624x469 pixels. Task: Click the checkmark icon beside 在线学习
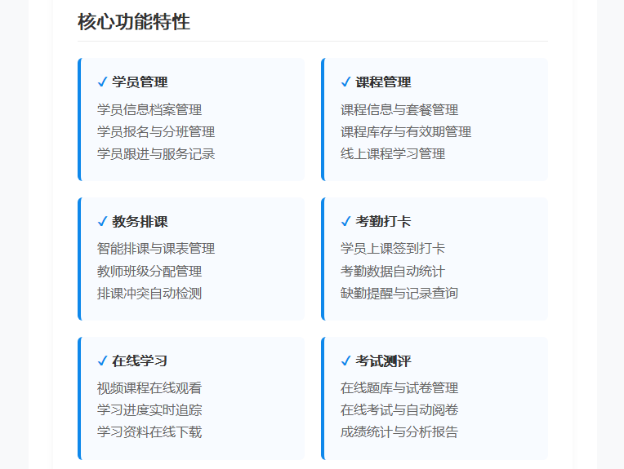click(102, 361)
